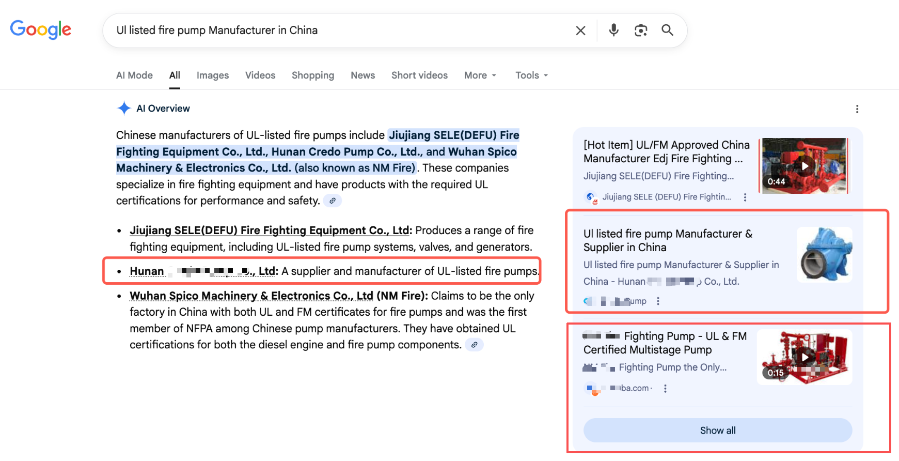Open the Short videos tab
Viewport: 899px width, 461px height.
tap(419, 75)
